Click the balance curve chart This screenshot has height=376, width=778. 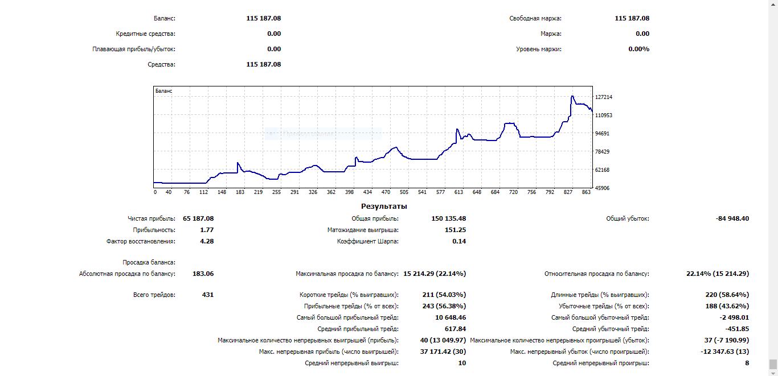click(373, 137)
